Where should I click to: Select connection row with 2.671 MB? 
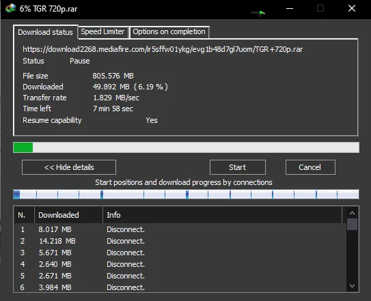[x=180, y=276]
